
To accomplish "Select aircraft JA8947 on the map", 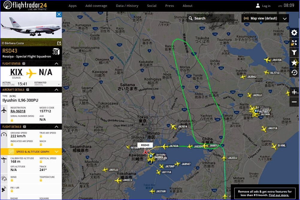I will pyautogui.click(x=177, y=164).
